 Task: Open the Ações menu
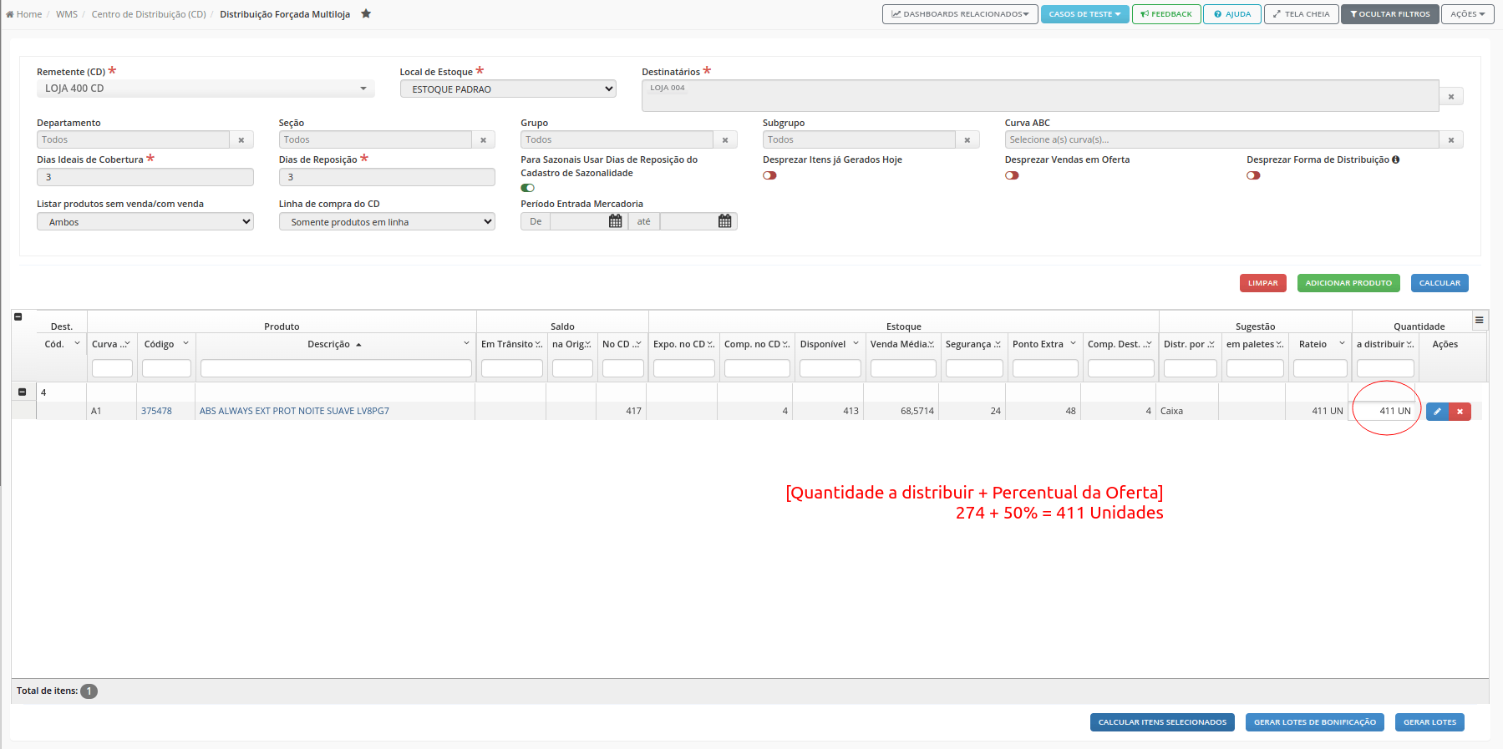click(x=1467, y=14)
